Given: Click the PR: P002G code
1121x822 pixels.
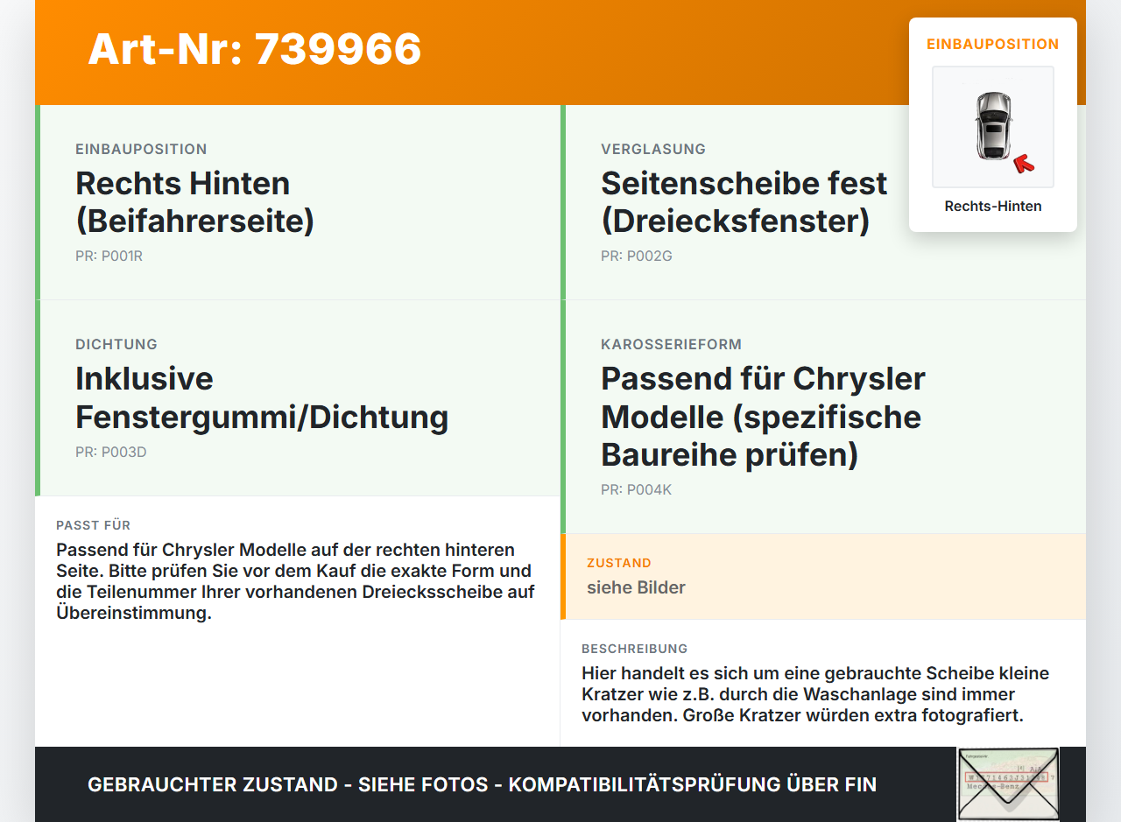Looking at the screenshot, I should pyautogui.click(x=637, y=256).
